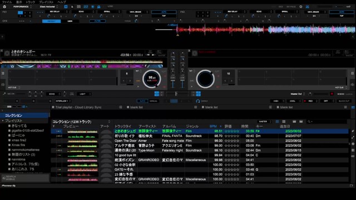
Task: Open the PERFORMANCE mode dropdown
Action: click(x=22, y=7)
